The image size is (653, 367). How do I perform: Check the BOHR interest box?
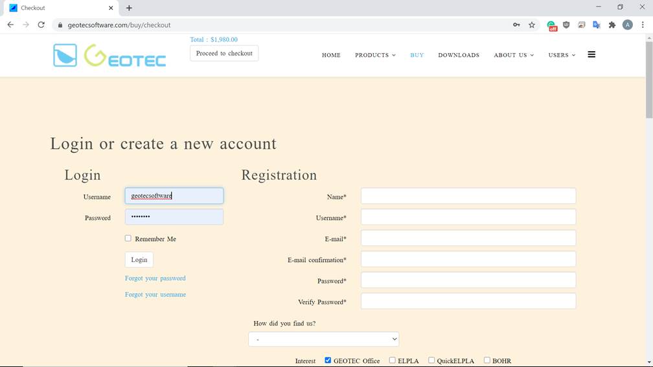click(x=487, y=361)
